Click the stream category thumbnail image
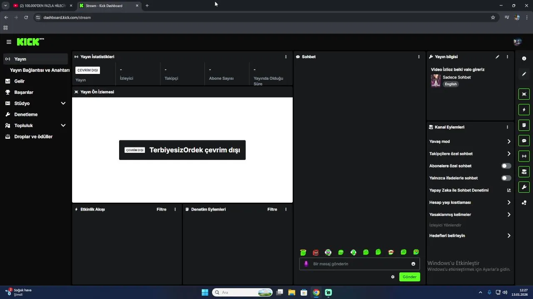This screenshot has height=299, width=533. point(436,81)
